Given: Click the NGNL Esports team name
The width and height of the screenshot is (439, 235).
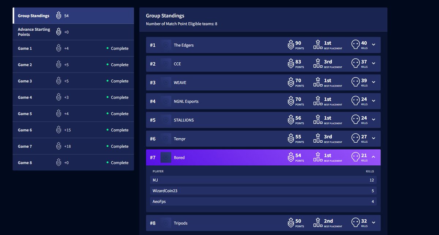Looking at the screenshot, I should pos(186,101).
